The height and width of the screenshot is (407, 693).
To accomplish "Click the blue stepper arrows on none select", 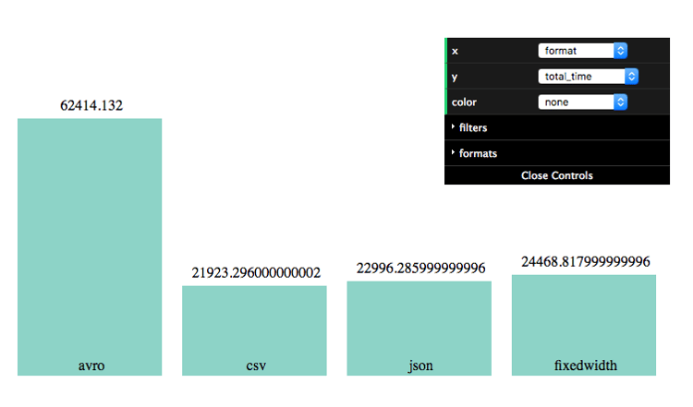I will tap(621, 102).
